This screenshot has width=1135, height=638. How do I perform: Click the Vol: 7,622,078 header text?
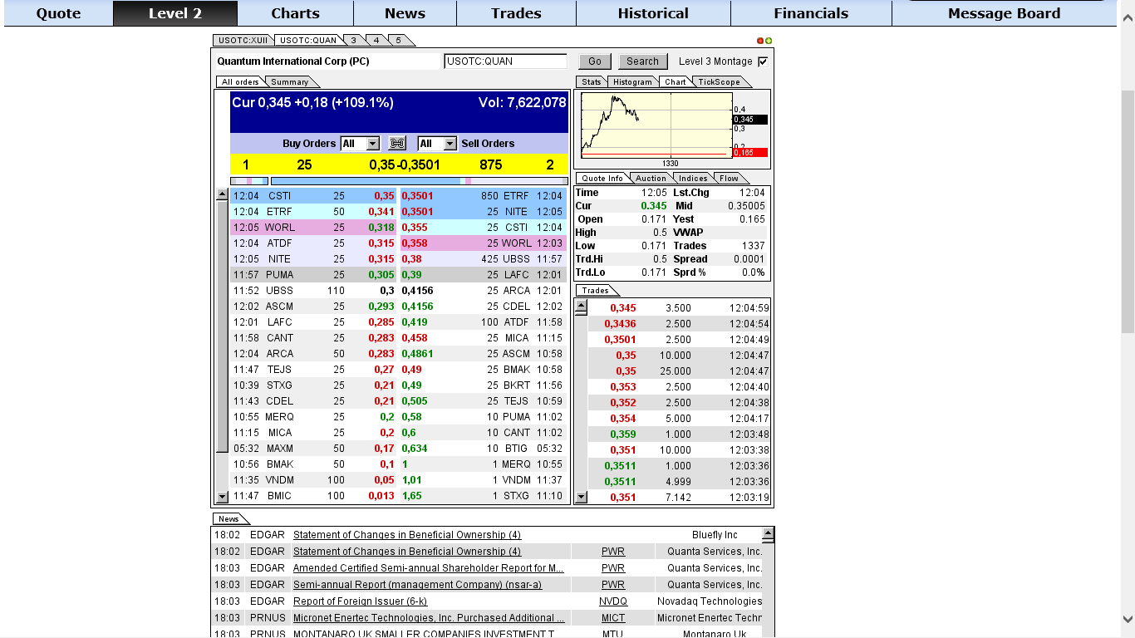(522, 103)
